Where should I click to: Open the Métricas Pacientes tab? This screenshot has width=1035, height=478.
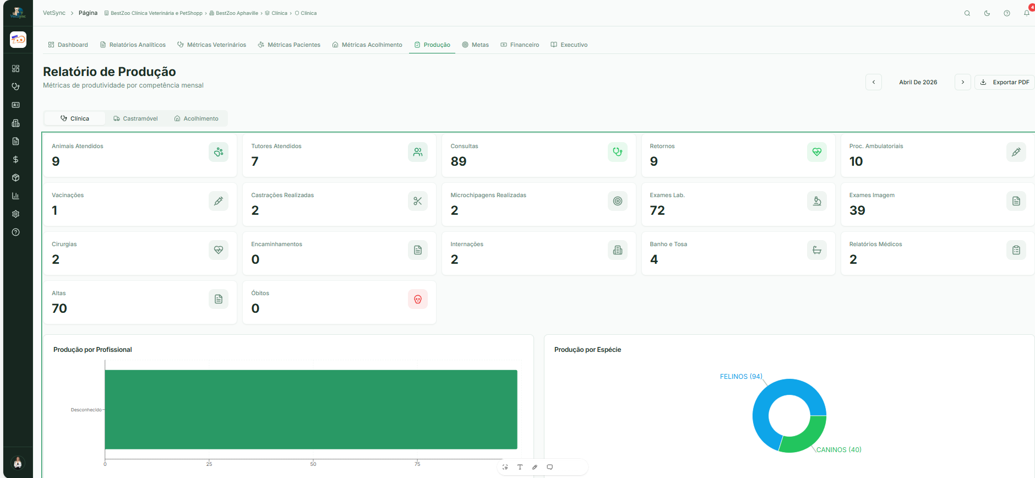pos(289,45)
